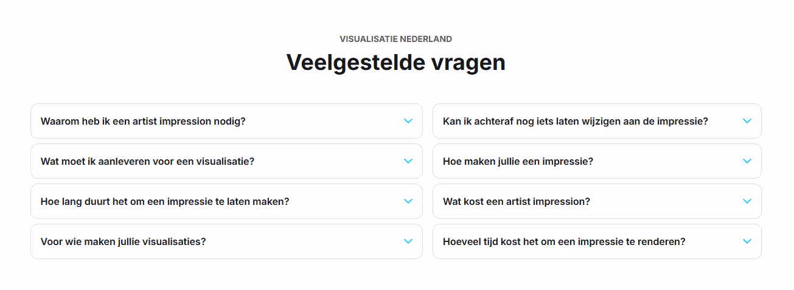Open 'Wat kost een artist impression?' question text
The image size is (794, 290).
tap(517, 201)
